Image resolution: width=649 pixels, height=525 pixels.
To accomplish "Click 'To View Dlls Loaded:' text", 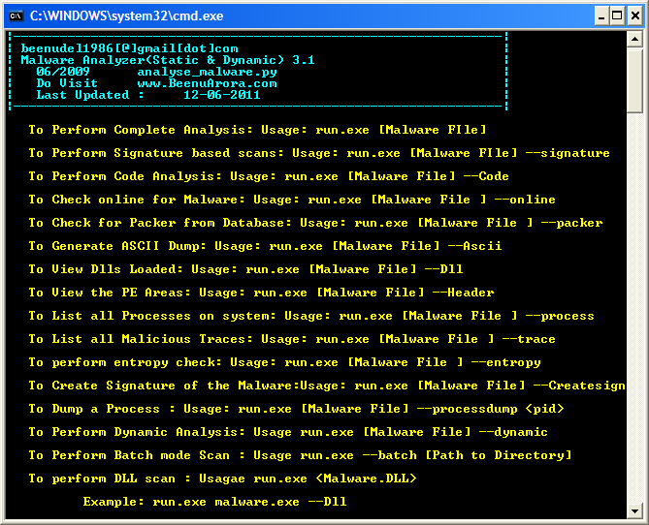I will click(x=106, y=269).
